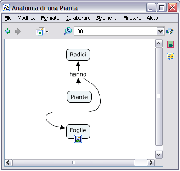This screenshot has width=180, height=171.
Task: Expand the views toolbar dropdown arrow
Action: 47,32
